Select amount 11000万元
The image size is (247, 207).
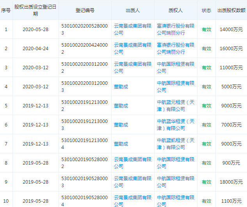[x=231, y=68]
